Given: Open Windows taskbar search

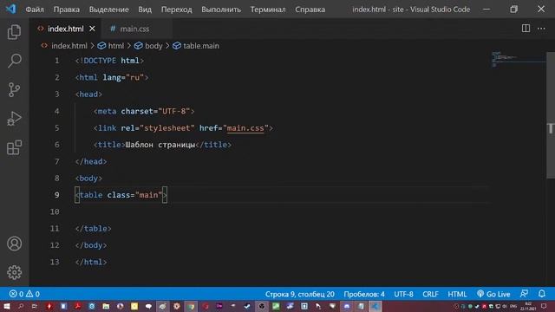Looking at the screenshot, I should tap(21, 306).
